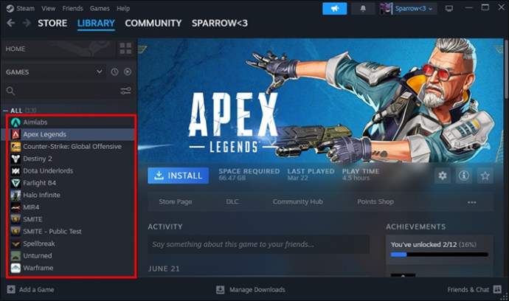Click the achievements progress bar
509x301 pixels.
point(439,255)
